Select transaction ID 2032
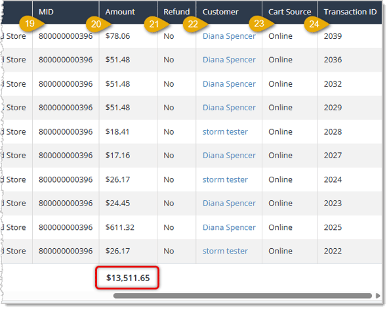 point(333,84)
